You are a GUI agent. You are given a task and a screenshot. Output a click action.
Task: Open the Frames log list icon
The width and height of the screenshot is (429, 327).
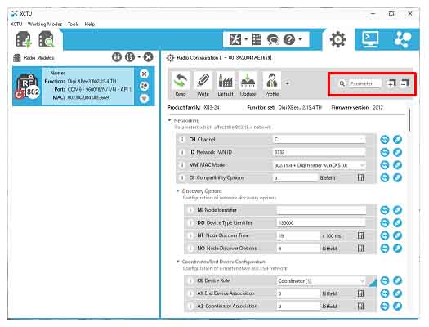coord(257,40)
